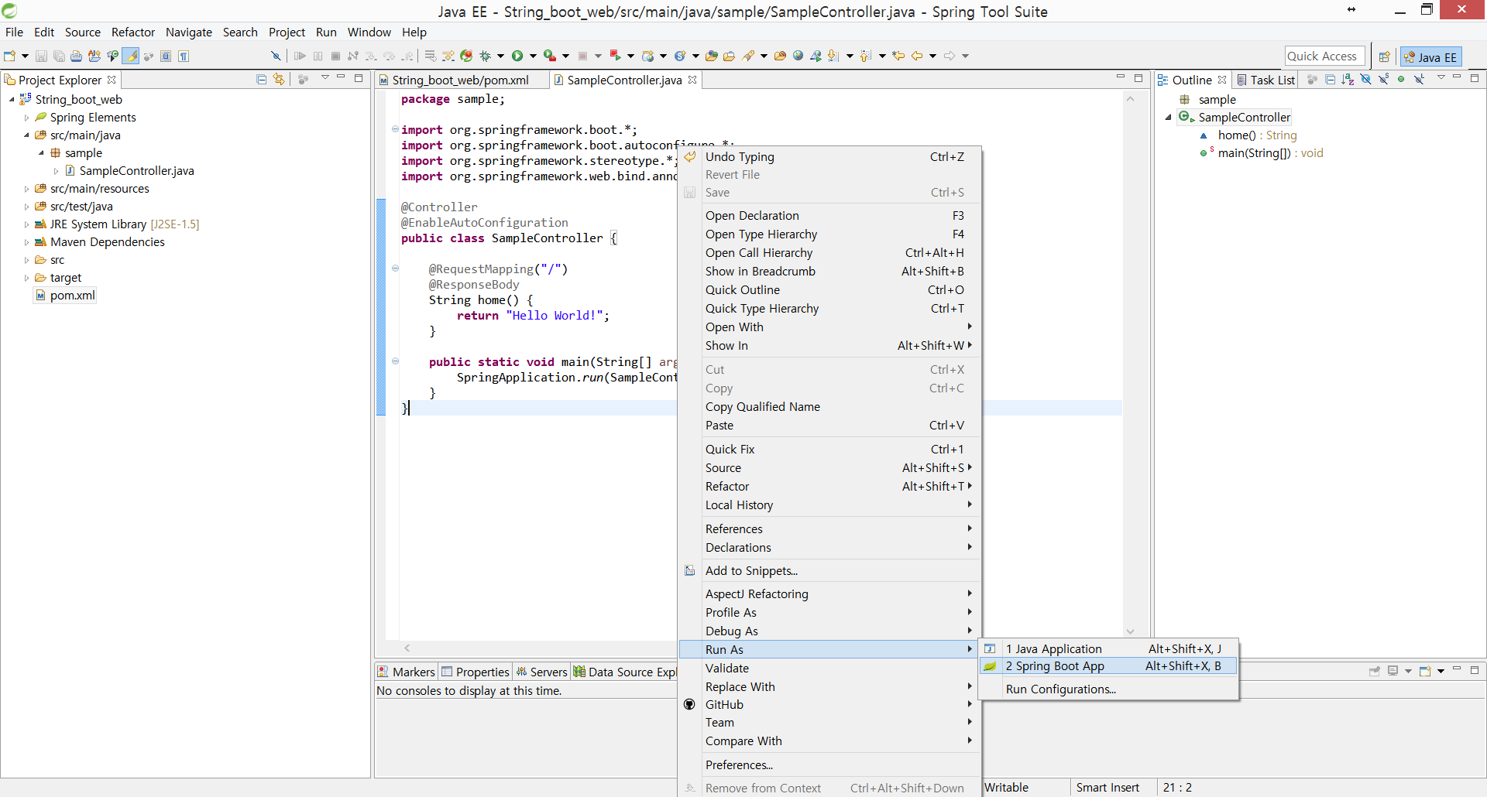This screenshot has height=797, width=1487.
Task: Open the Properties tab in bottom panel
Action: pos(476,672)
